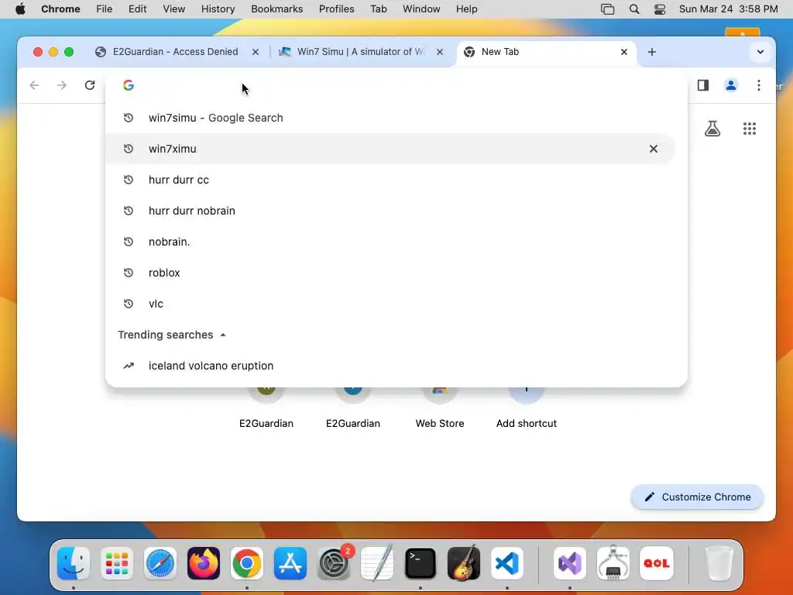Open the Bookmarks menu
The image size is (793, 595).
point(276,9)
